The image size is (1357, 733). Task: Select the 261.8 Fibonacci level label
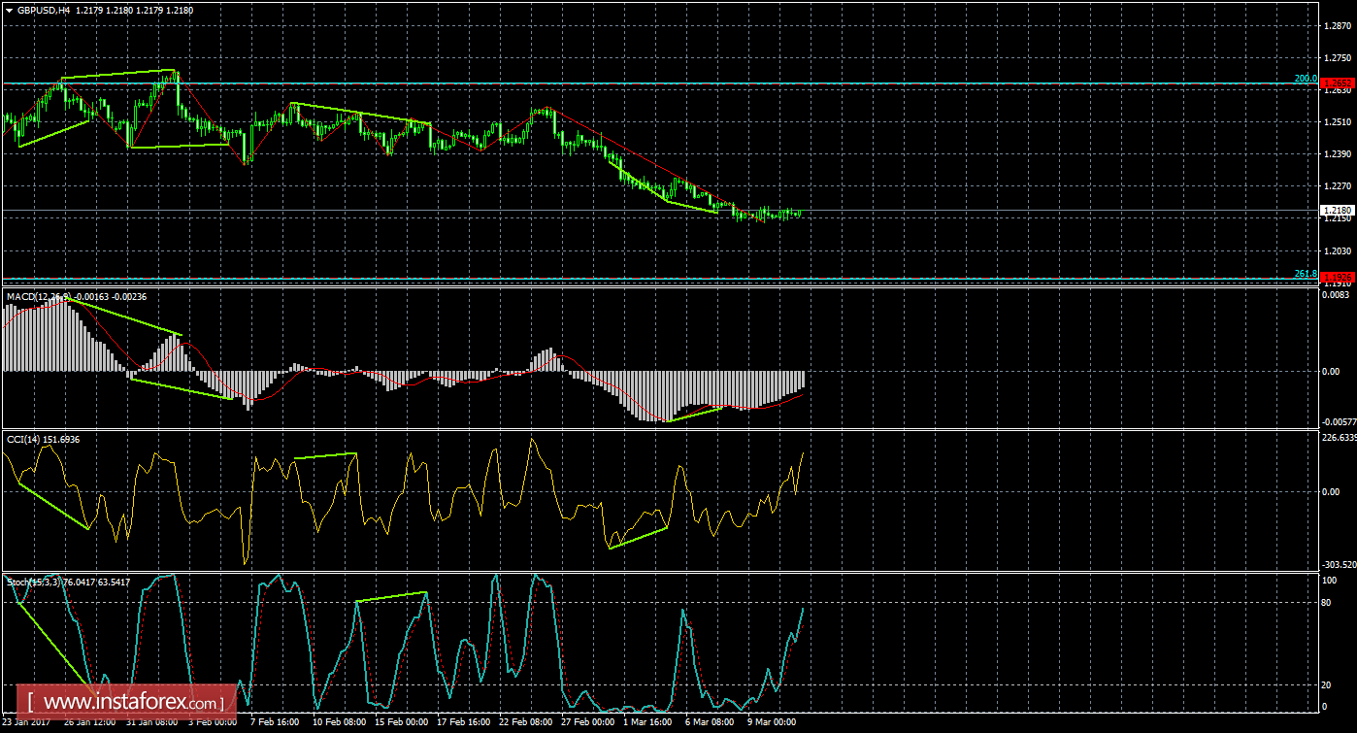[x=1305, y=274]
